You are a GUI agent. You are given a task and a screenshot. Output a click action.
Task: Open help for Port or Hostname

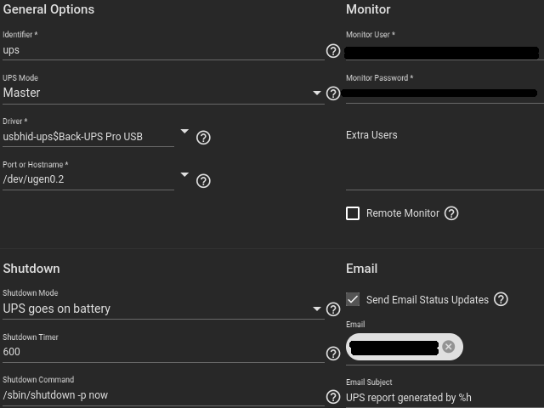(x=203, y=181)
